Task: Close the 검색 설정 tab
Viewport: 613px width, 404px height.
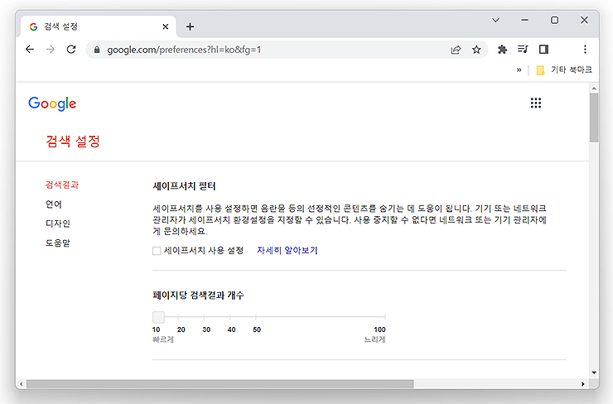Action: pyautogui.click(x=166, y=26)
